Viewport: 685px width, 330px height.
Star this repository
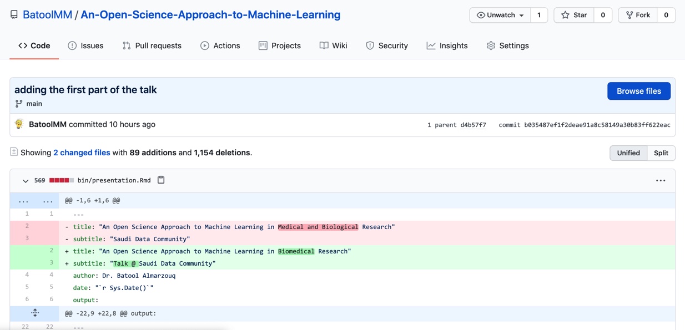pyautogui.click(x=574, y=15)
